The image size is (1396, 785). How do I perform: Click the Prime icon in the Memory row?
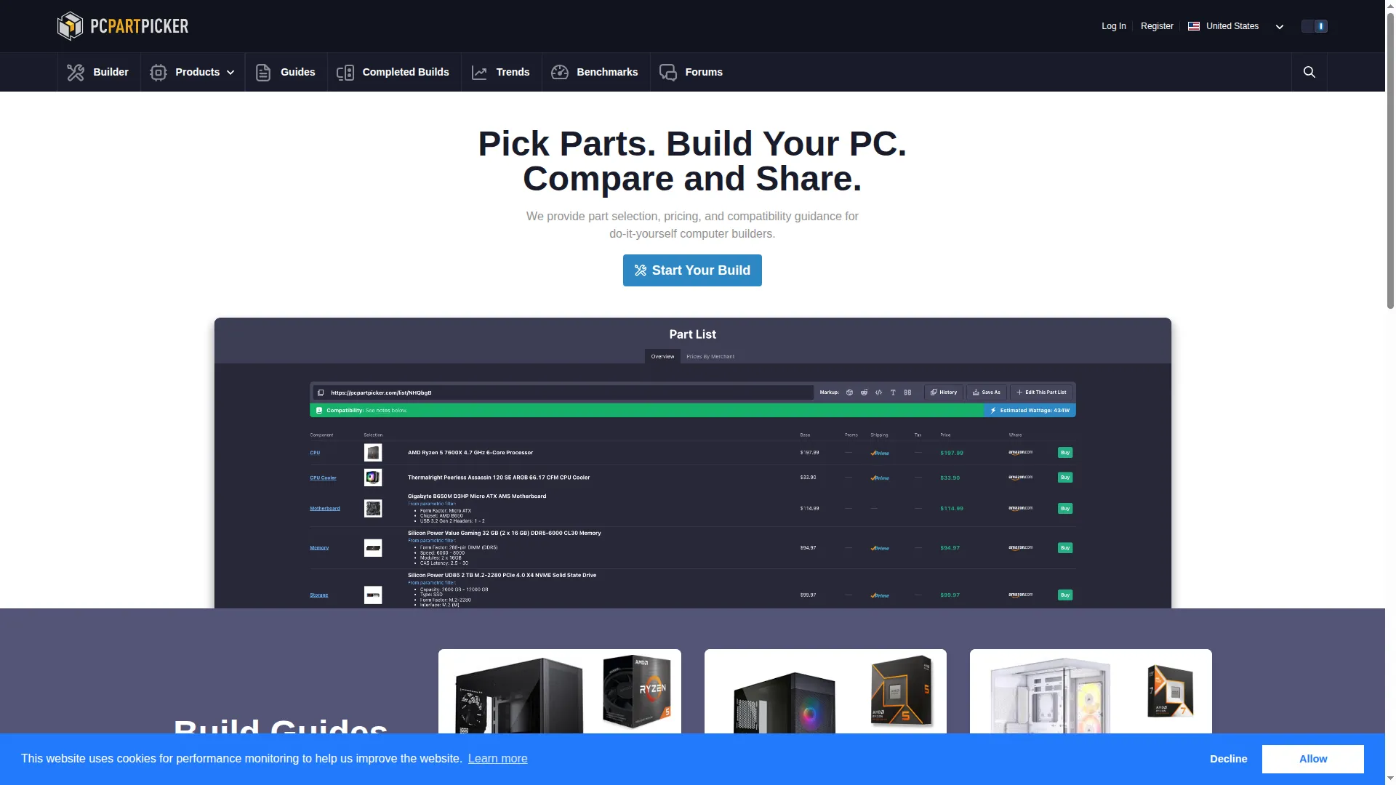(x=880, y=548)
